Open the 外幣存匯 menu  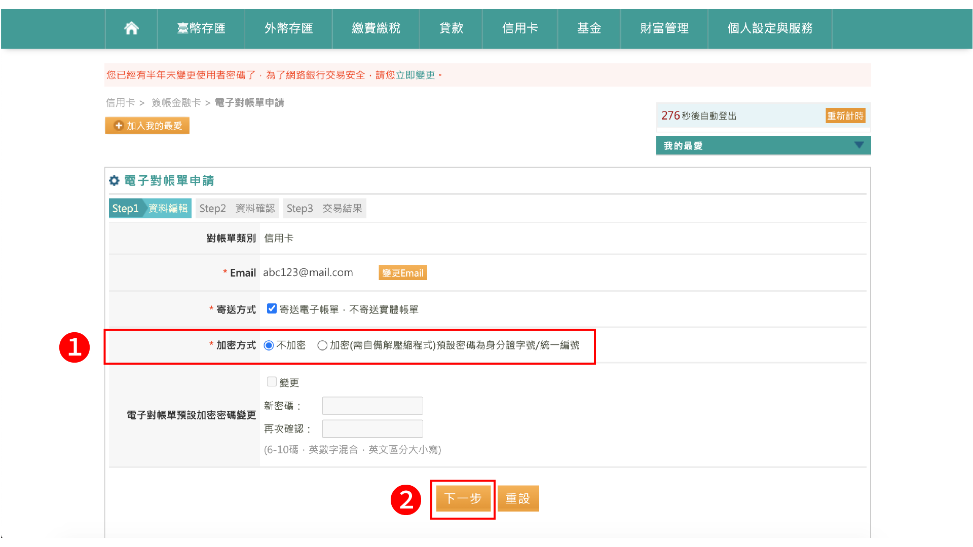click(x=288, y=28)
